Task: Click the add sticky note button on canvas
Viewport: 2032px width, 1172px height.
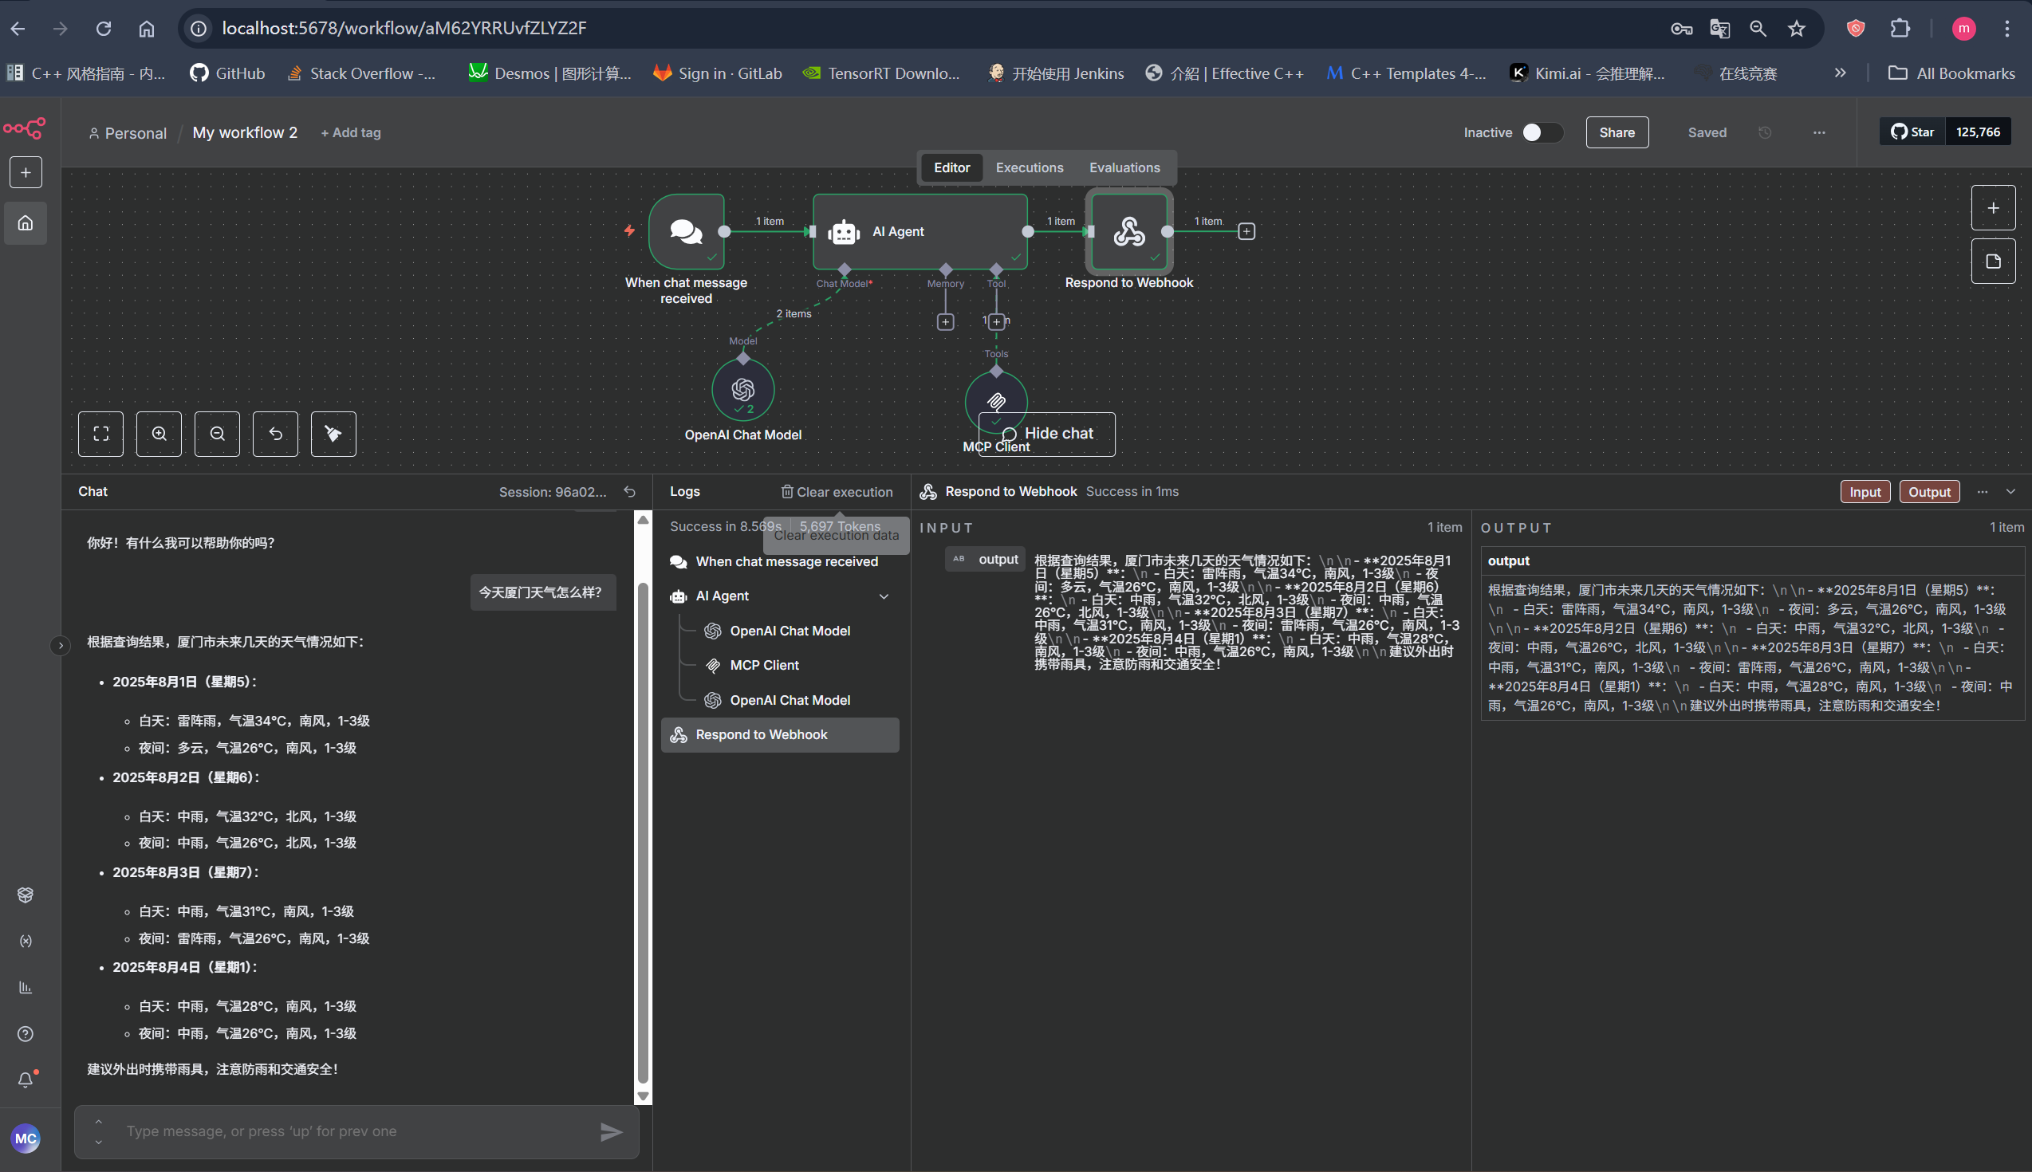Action: pos(1994,261)
